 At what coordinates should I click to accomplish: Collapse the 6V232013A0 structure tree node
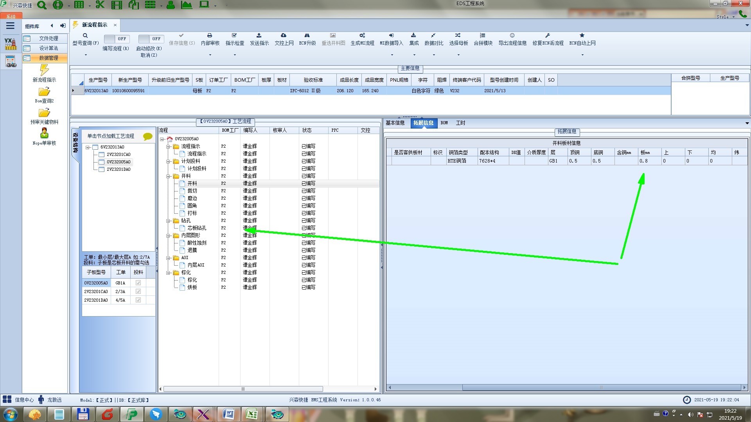point(88,147)
